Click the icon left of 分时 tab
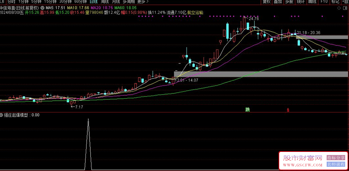This screenshot has width=349, height=171. 2,2
